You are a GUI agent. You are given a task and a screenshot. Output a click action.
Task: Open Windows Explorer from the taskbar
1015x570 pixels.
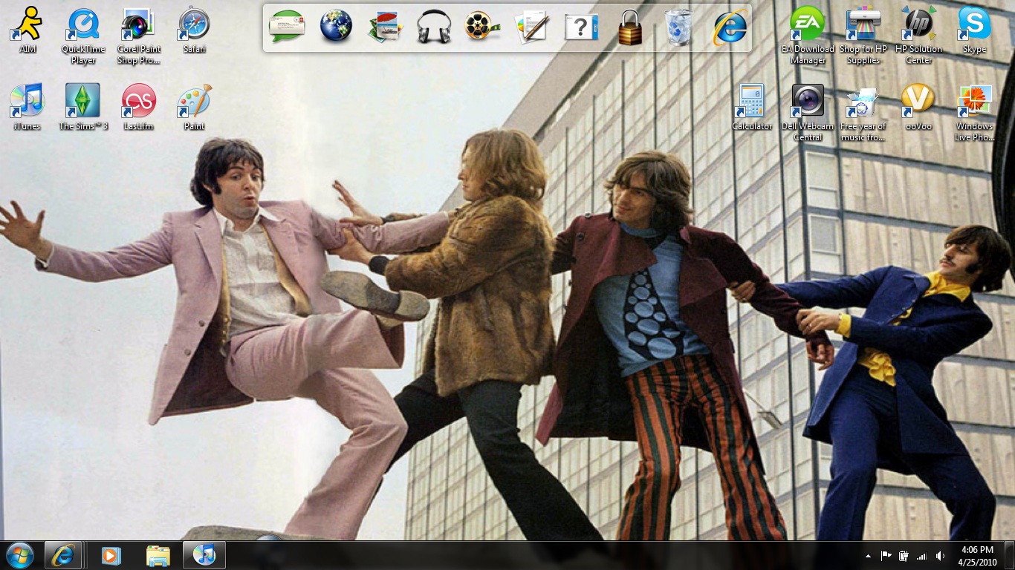[158, 555]
